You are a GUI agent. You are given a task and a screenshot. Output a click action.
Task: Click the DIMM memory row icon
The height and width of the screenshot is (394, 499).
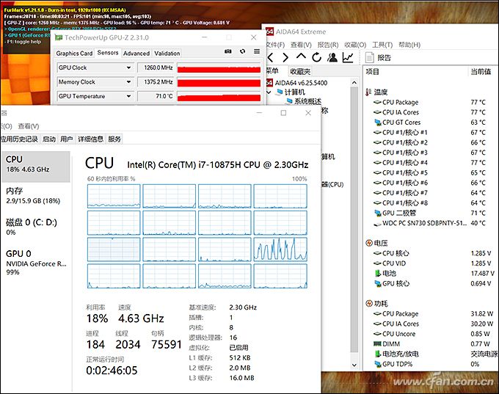377,344
